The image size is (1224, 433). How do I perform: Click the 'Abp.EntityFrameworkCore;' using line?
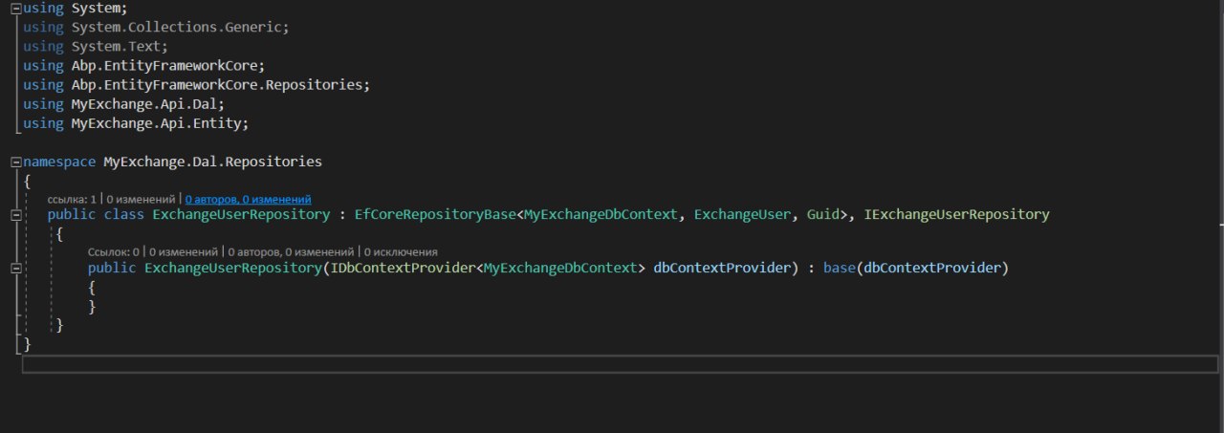click(x=143, y=66)
